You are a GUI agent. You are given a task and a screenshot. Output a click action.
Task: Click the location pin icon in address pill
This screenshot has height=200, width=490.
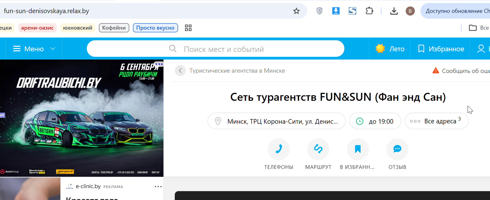pos(218,121)
